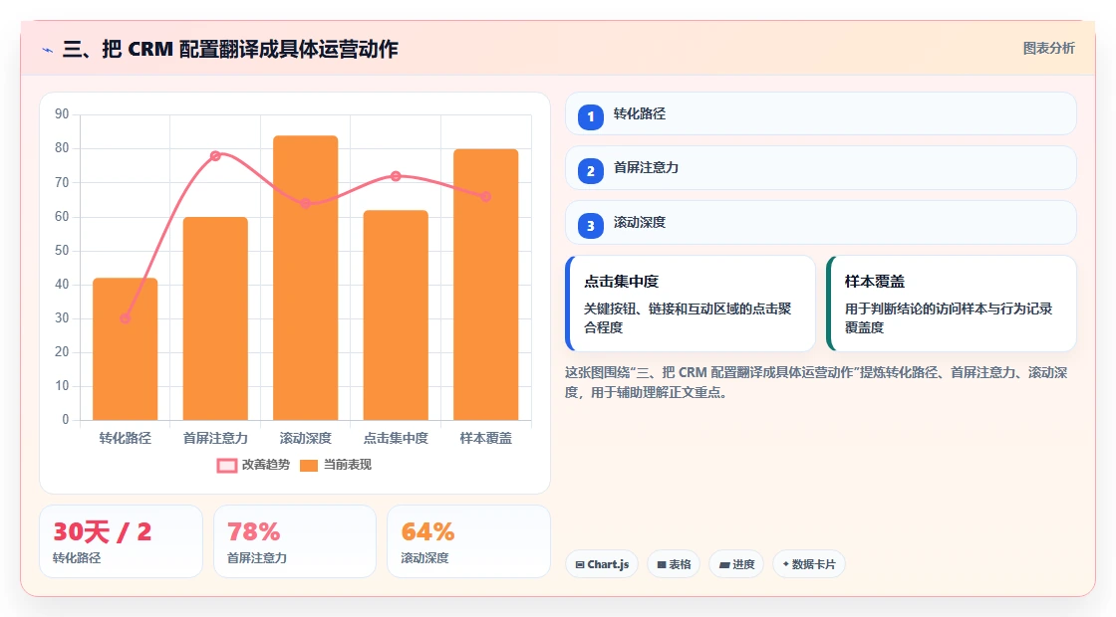Open the 转化路径 list item
Image resolution: width=1116 pixels, height=617 pixels.
821,113
